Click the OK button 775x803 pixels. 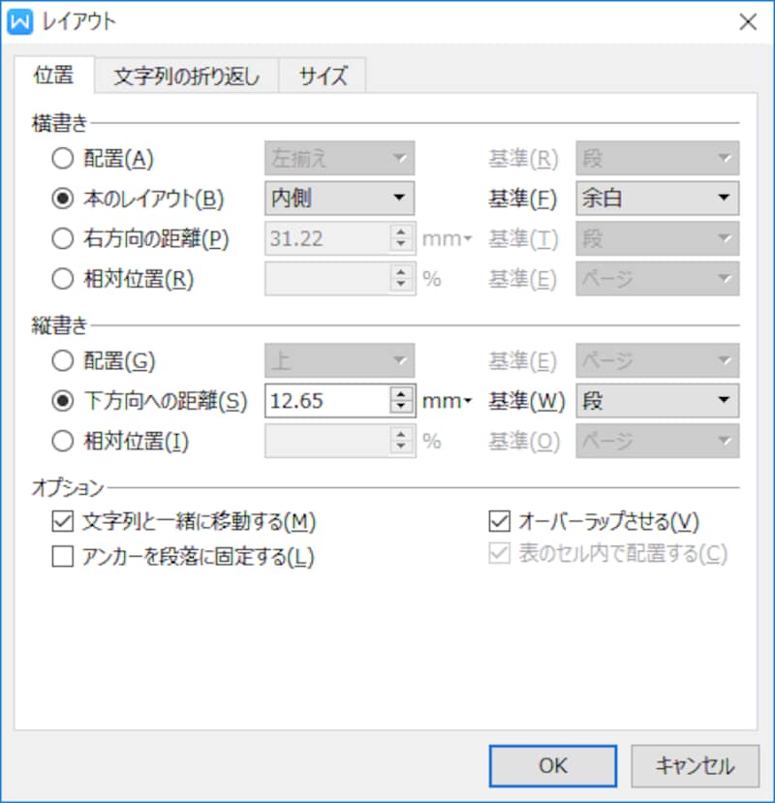[x=553, y=765]
